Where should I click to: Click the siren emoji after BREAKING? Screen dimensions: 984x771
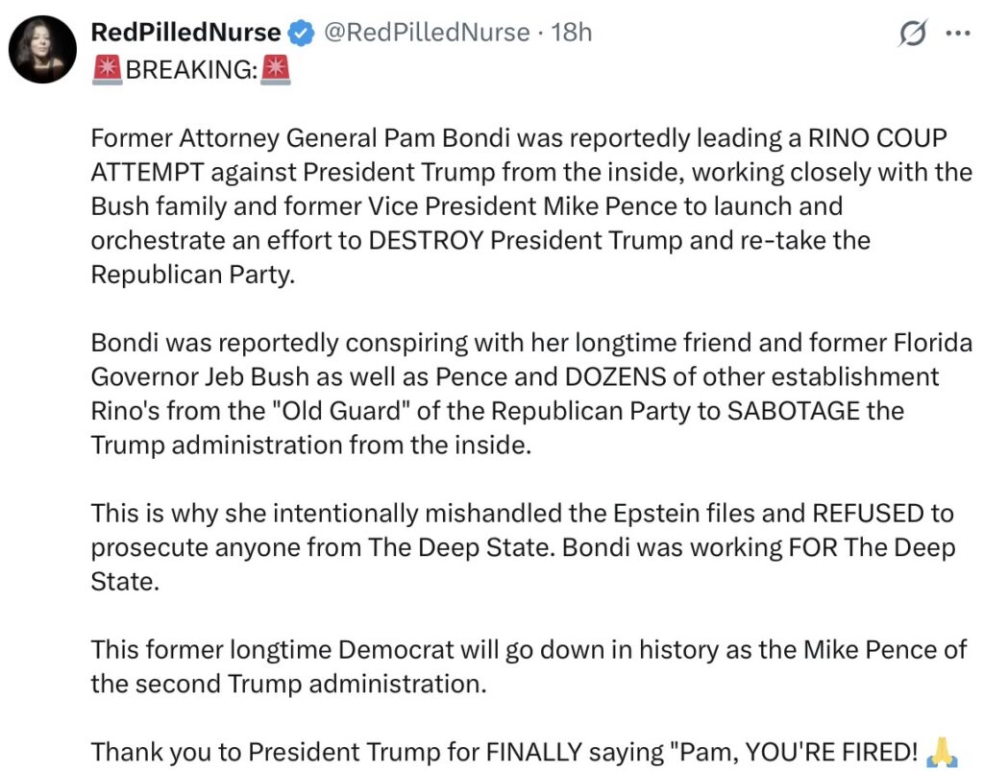point(277,69)
